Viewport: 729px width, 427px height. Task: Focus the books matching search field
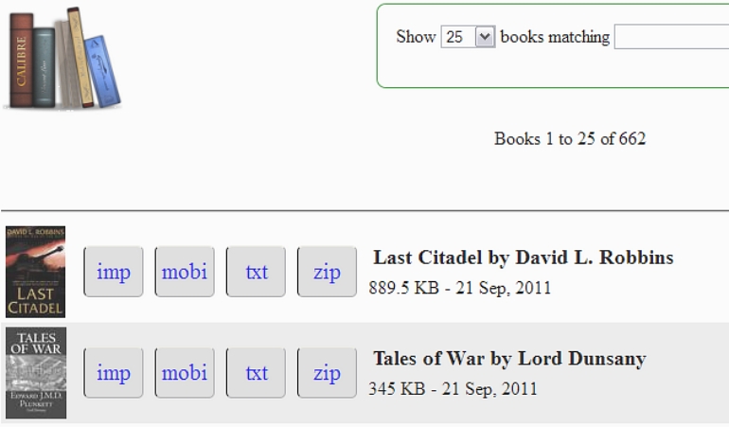[671, 37]
